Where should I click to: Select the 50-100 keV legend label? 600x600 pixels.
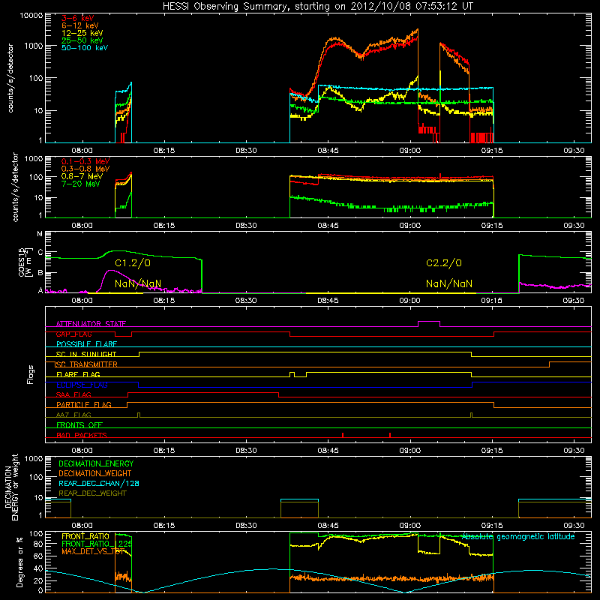pyautogui.click(x=85, y=48)
